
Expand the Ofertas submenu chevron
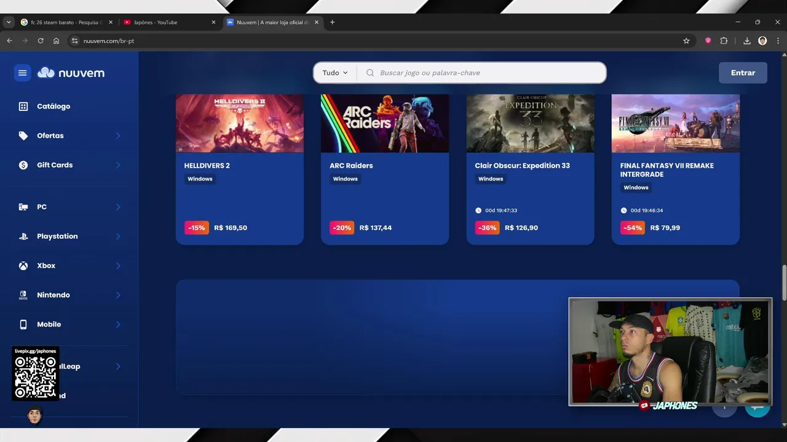[118, 136]
